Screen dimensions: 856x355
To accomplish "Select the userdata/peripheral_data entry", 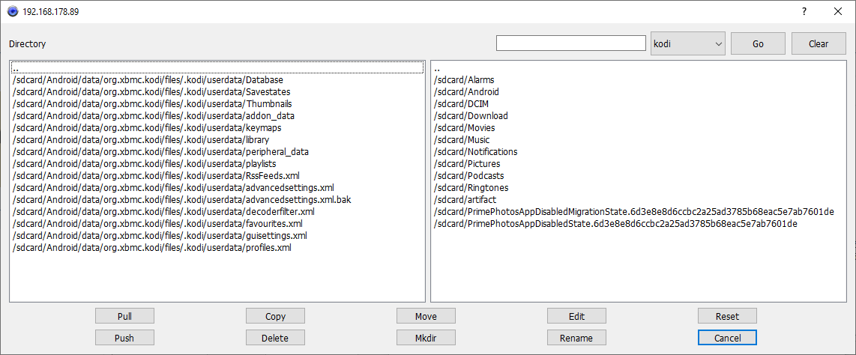I will click(x=217, y=152).
